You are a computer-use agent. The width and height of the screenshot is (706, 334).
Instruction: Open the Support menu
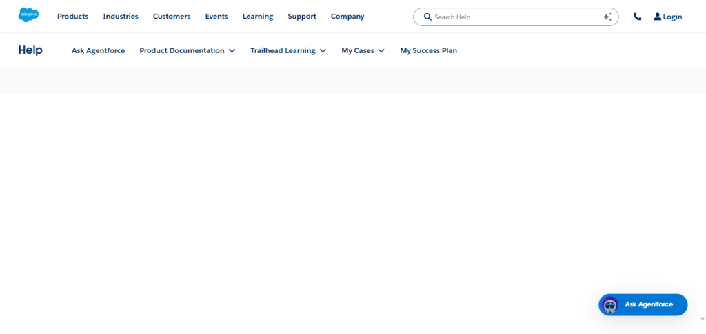(x=302, y=16)
